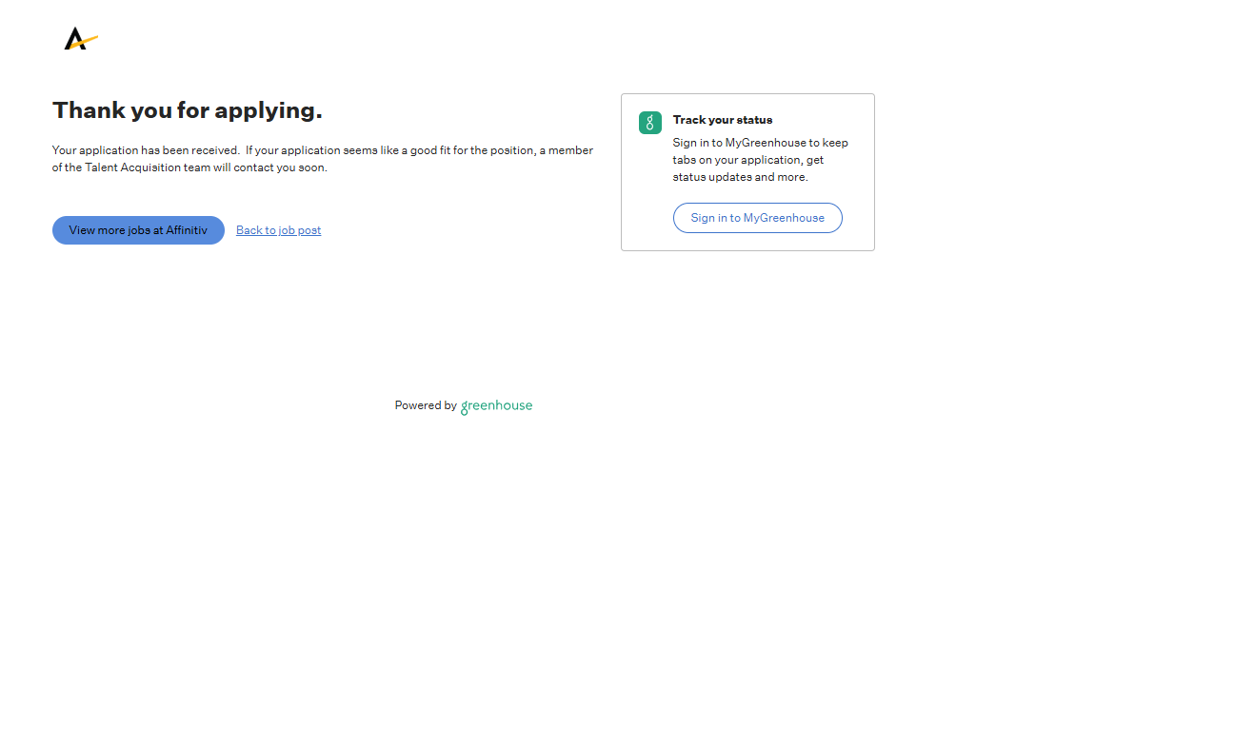Click 'Your application has been received' sentence
This screenshot has width=1235, height=747.
pyautogui.click(x=145, y=150)
